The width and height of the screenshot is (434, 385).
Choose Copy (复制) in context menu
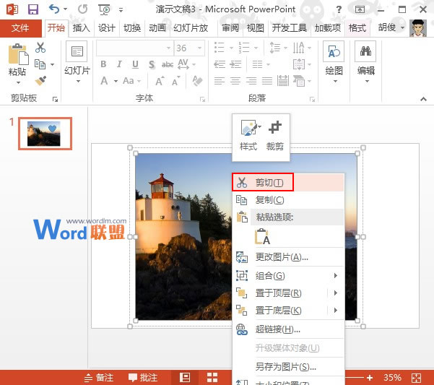[288, 200]
